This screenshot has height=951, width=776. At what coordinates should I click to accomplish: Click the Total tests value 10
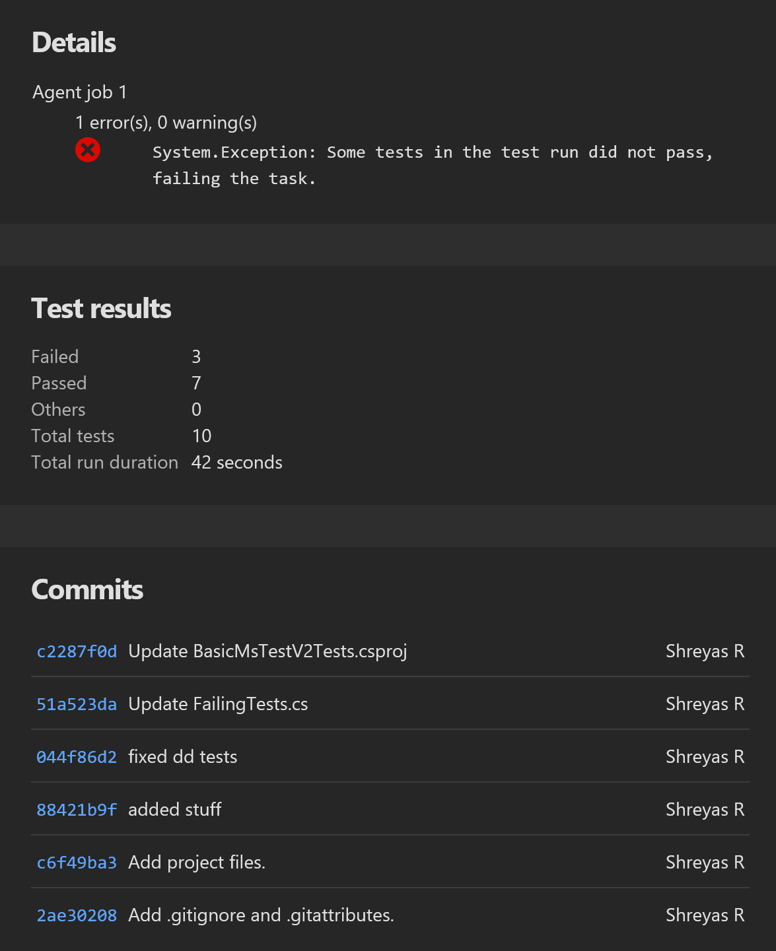pyautogui.click(x=202, y=436)
